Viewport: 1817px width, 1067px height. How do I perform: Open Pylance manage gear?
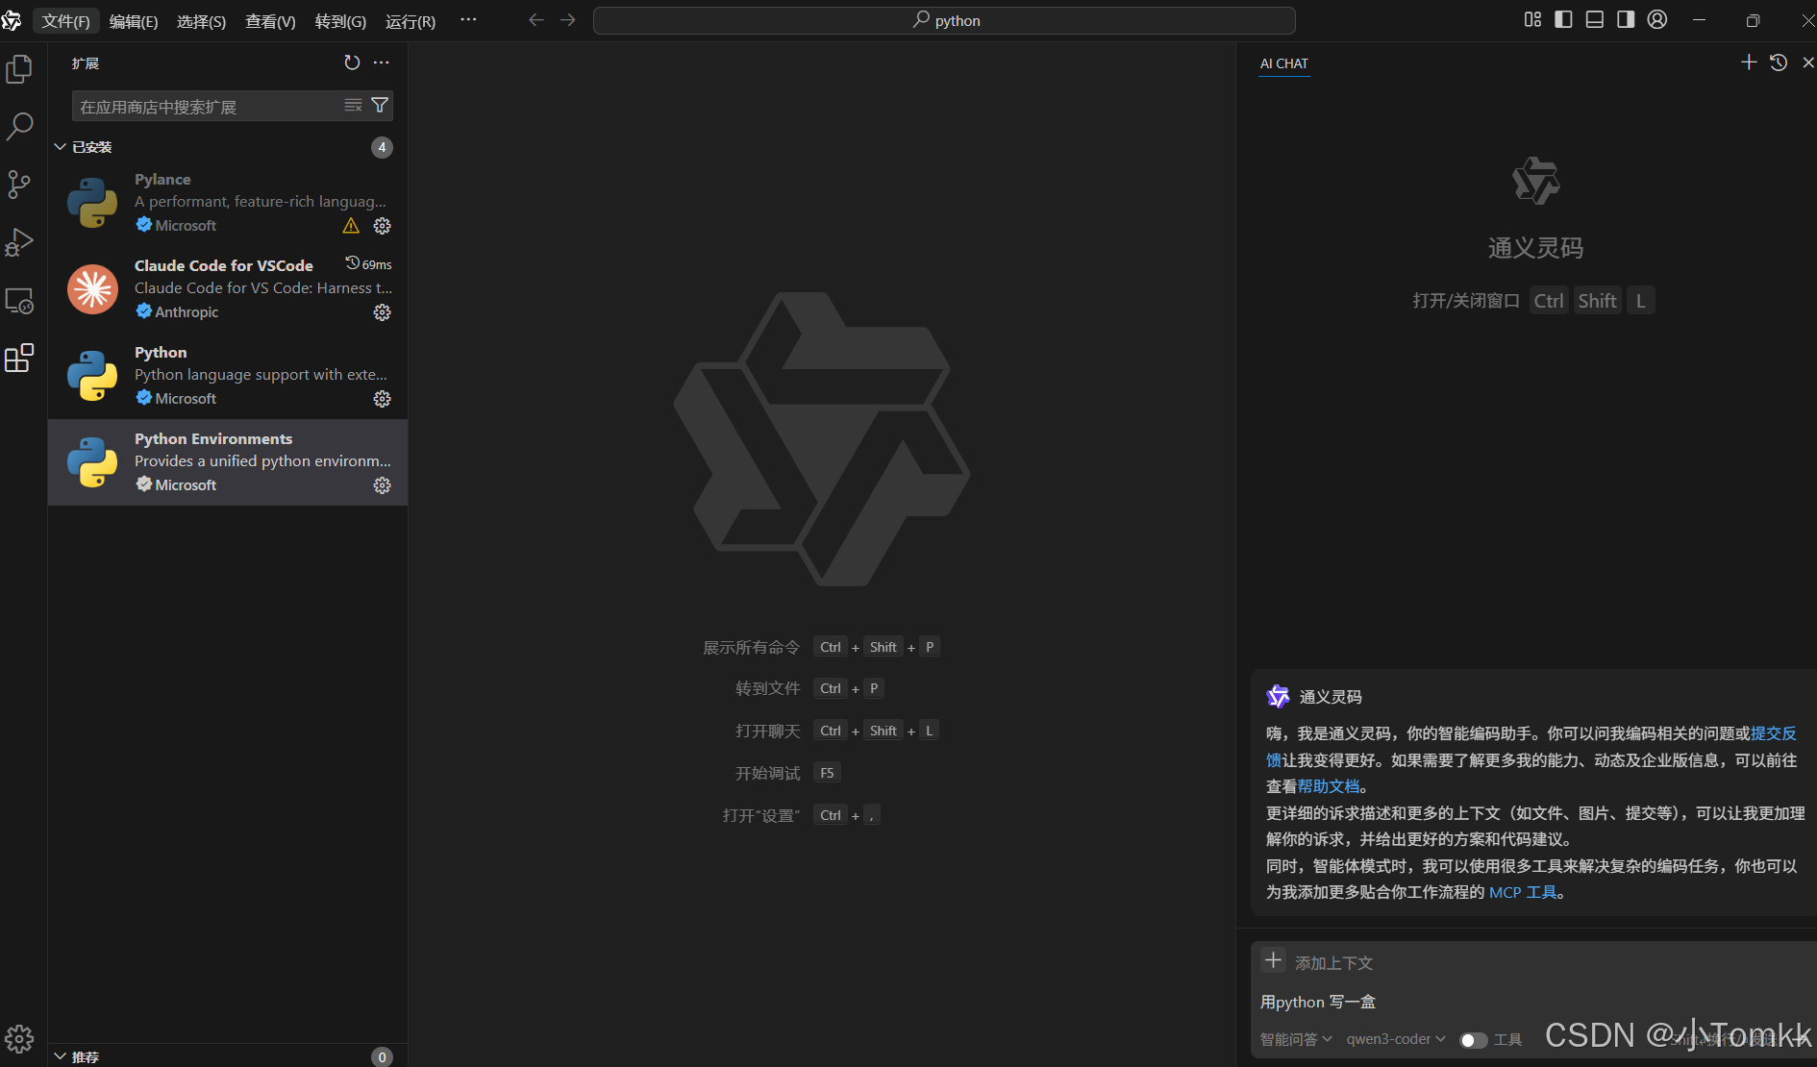(382, 226)
